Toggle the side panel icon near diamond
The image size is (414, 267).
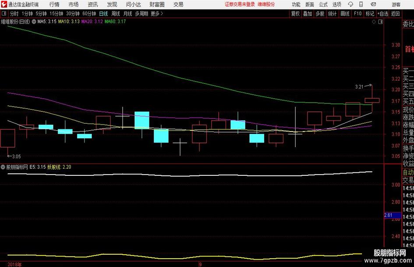click(x=380, y=22)
